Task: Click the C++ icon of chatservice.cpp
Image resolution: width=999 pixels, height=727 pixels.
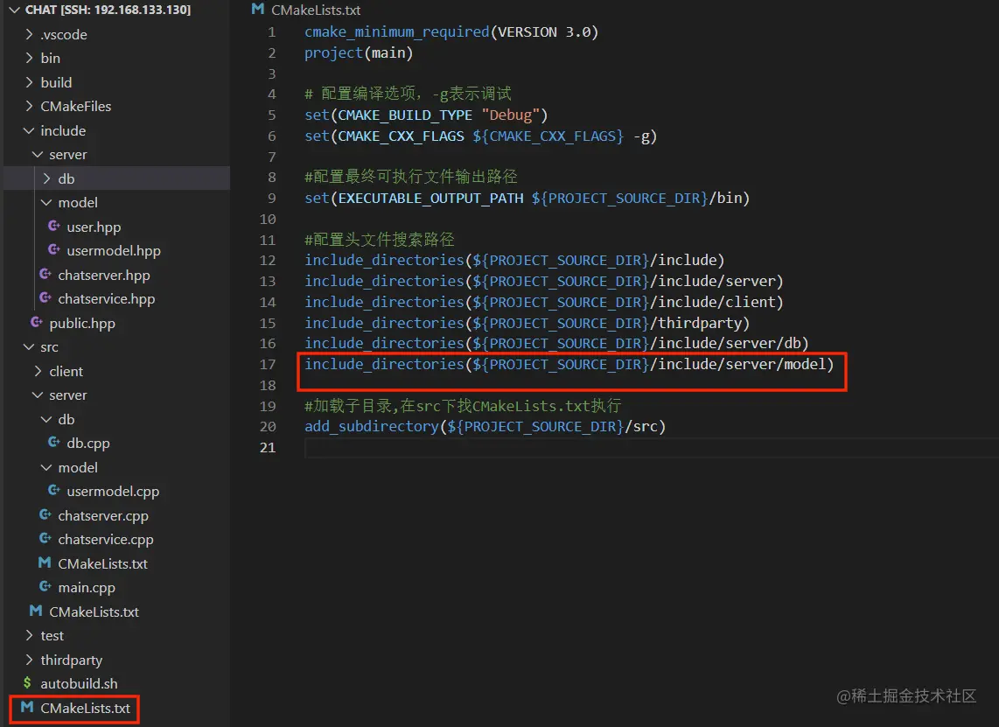Action: click(x=45, y=538)
